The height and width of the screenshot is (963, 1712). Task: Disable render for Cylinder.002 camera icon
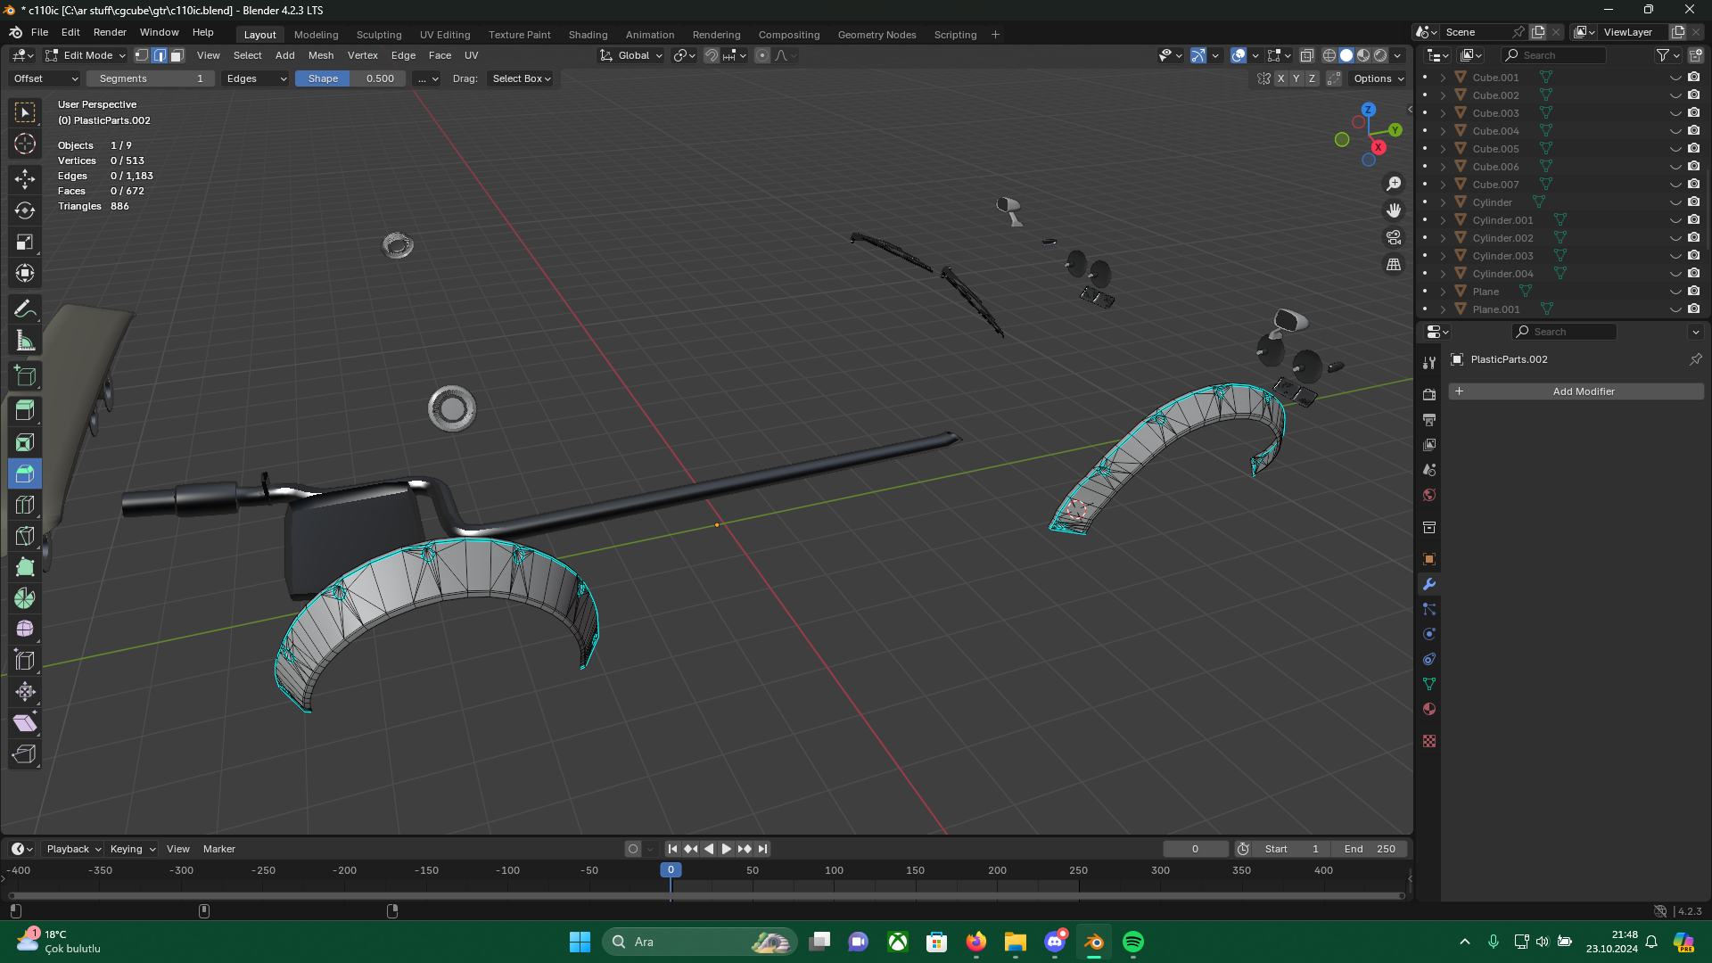click(1693, 238)
